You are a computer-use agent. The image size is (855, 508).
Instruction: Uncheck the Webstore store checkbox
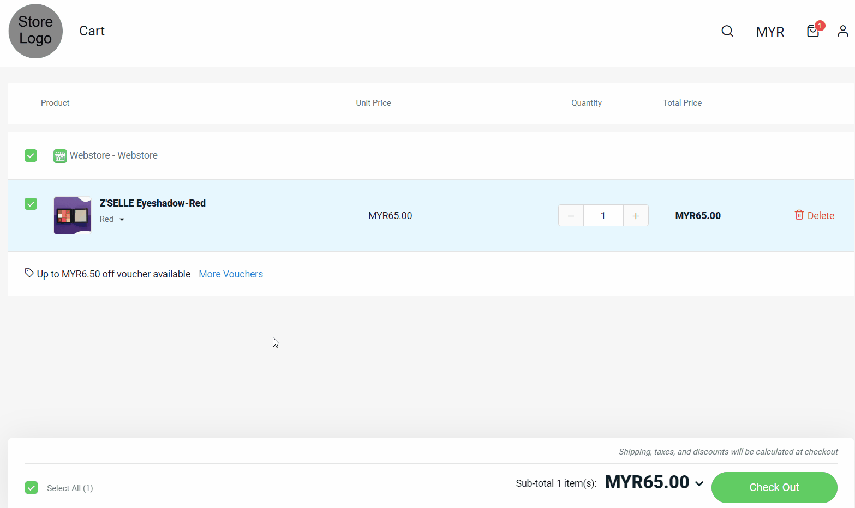(31, 156)
